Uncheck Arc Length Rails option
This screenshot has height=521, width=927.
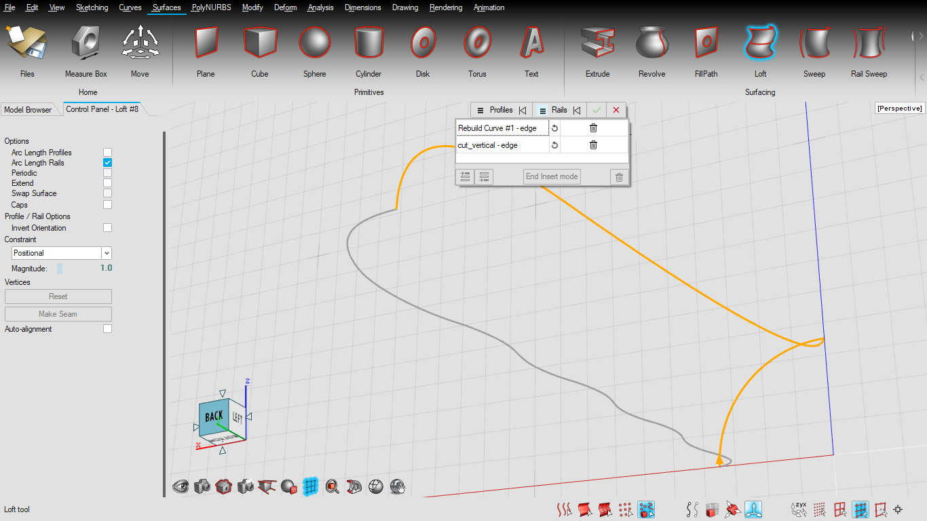pos(107,163)
